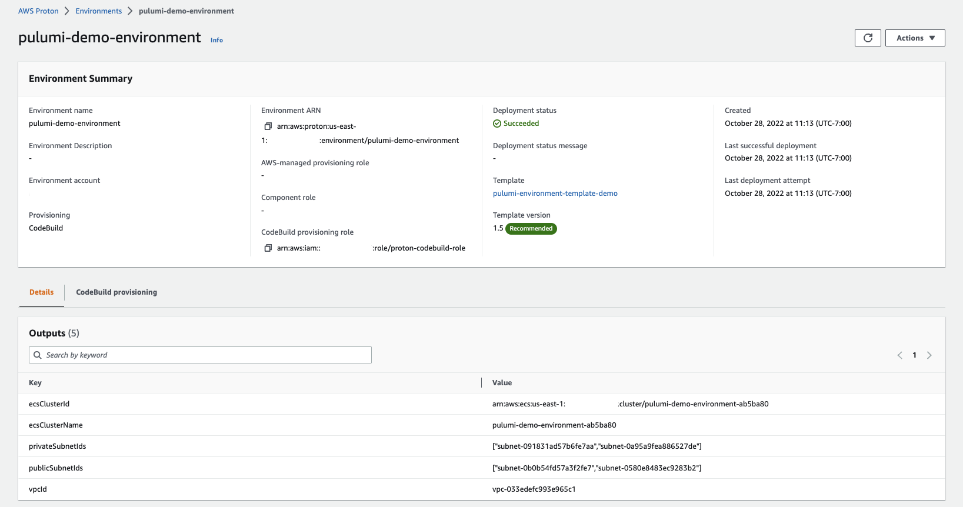Image resolution: width=963 pixels, height=507 pixels.
Task: Click outputs page number 1
Action: pos(914,355)
